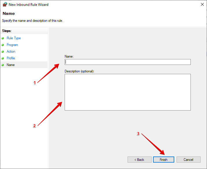Click the "Description (optional):" label
This screenshot has width=207, height=169.
(x=79, y=71)
